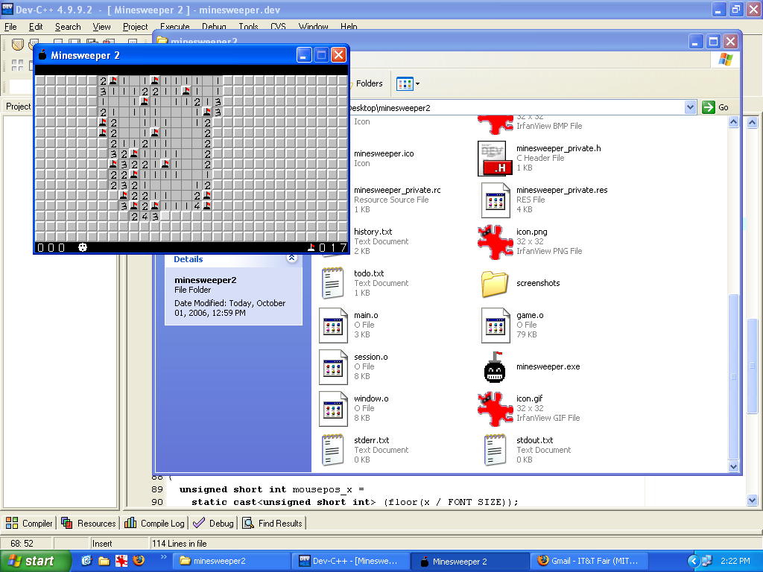Collapse the Details panel section

[x=291, y=258]
